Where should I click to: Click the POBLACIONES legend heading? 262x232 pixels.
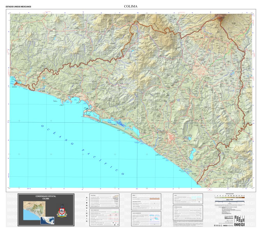[93, 195]
